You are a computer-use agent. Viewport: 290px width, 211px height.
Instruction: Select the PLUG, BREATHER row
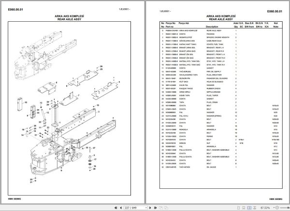(221, 75)
